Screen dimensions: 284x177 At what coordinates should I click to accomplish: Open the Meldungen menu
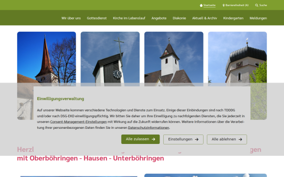click(x=258, y=18)
